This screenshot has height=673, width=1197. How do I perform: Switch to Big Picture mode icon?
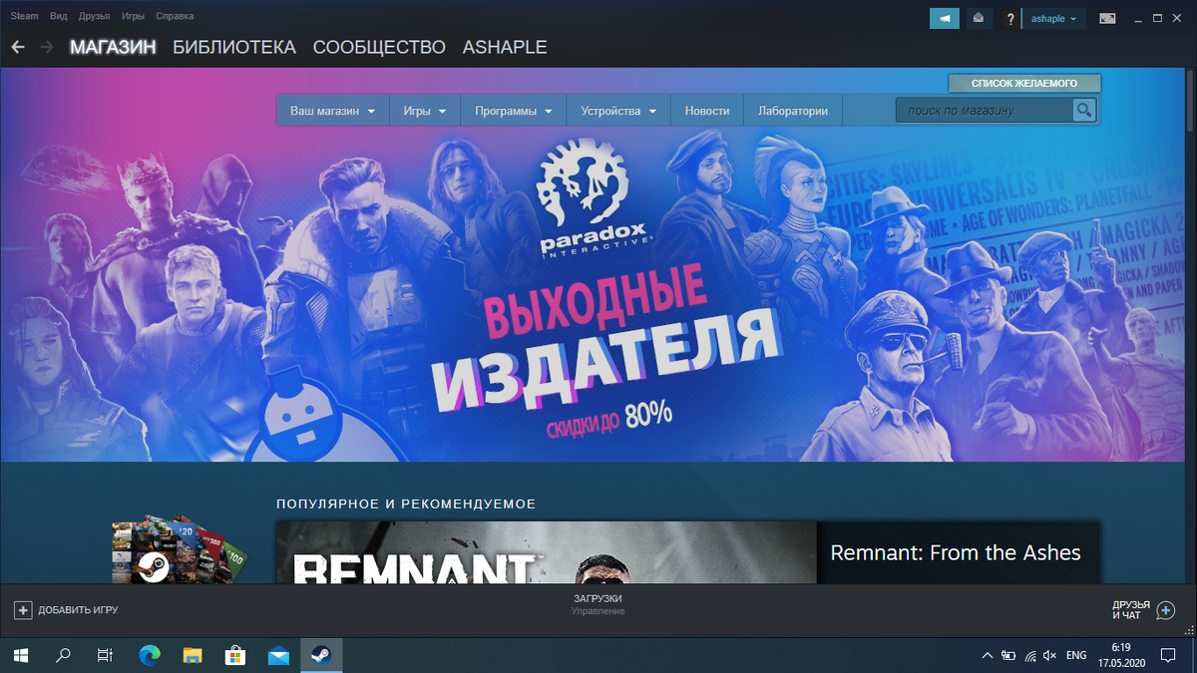tap(1107, 18)
